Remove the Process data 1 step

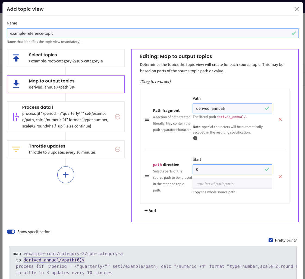click(x=118, y=117)
